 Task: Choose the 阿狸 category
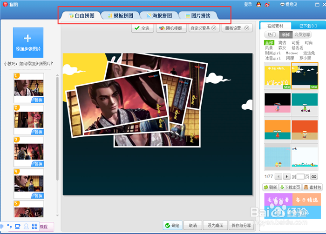290,58
